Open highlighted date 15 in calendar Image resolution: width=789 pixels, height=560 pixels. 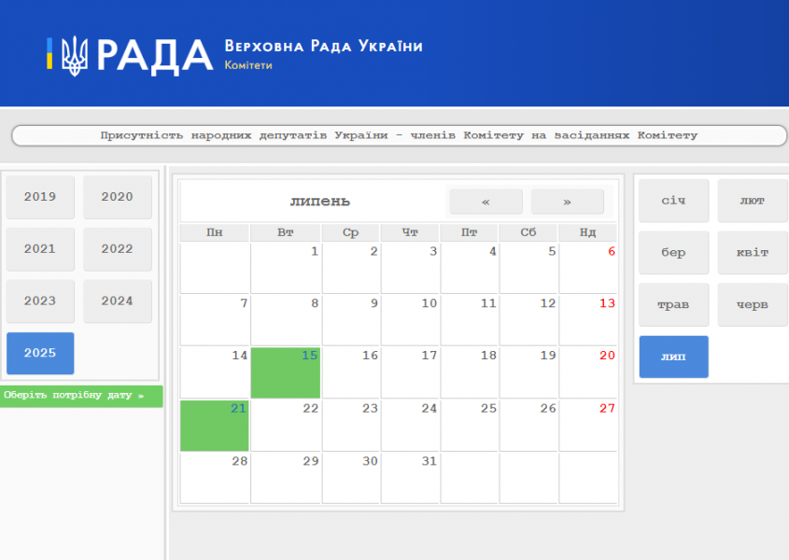(x=286, y=372)
